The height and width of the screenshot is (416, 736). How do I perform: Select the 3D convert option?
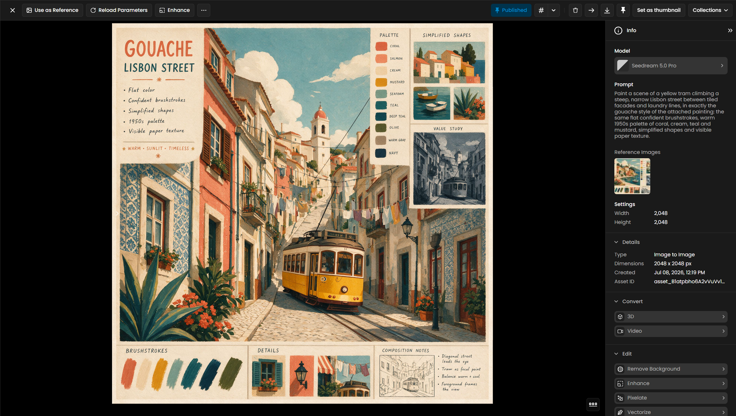[x=671, y=316]
